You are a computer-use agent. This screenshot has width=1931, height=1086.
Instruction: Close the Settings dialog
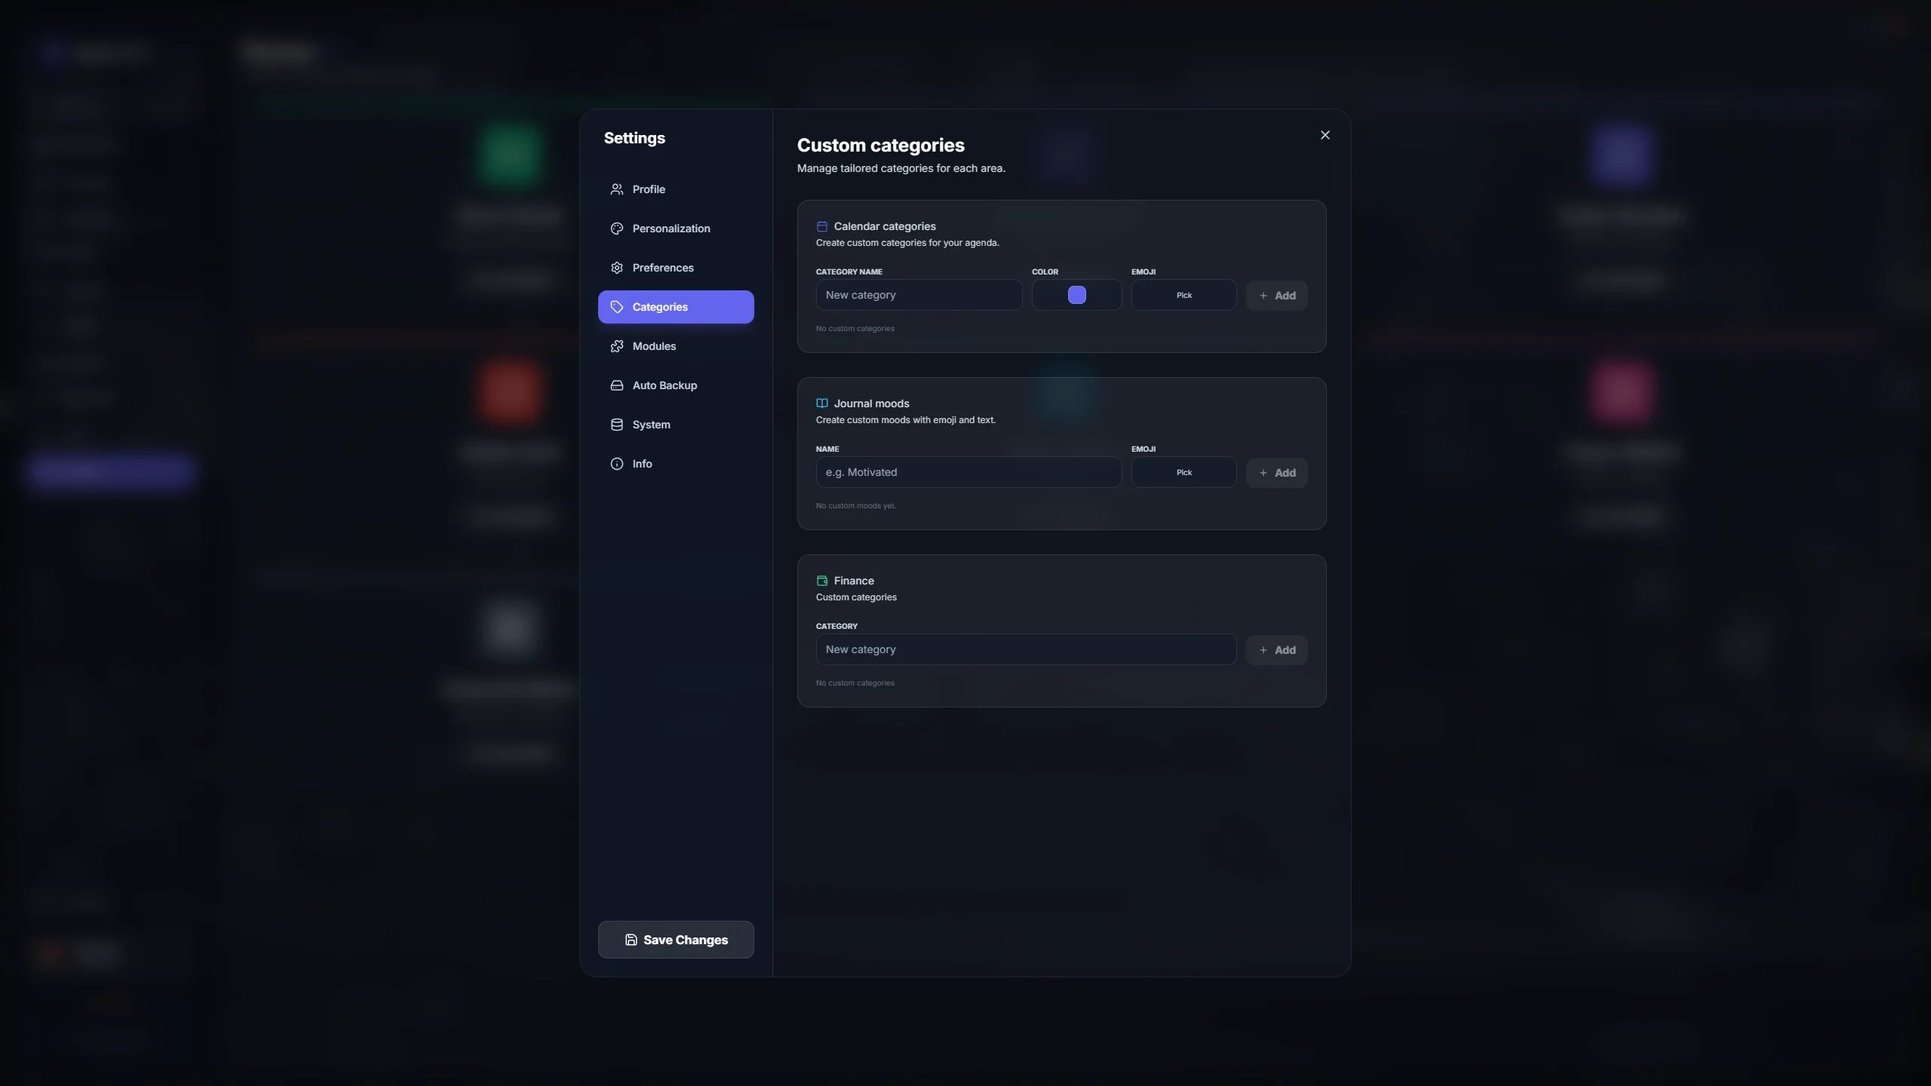pos(1325,135)
